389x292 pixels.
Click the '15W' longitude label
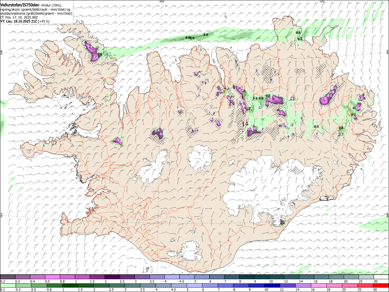(322, 2)
